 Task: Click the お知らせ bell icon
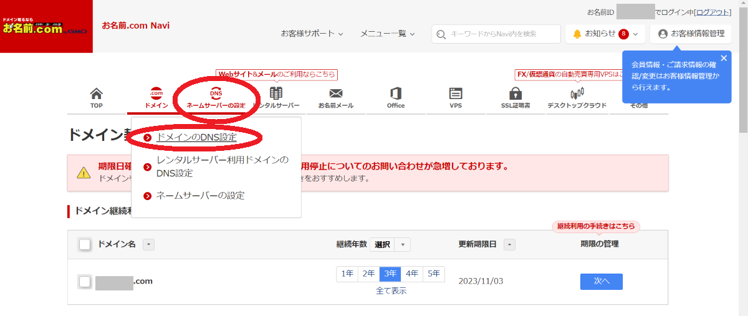577,34
